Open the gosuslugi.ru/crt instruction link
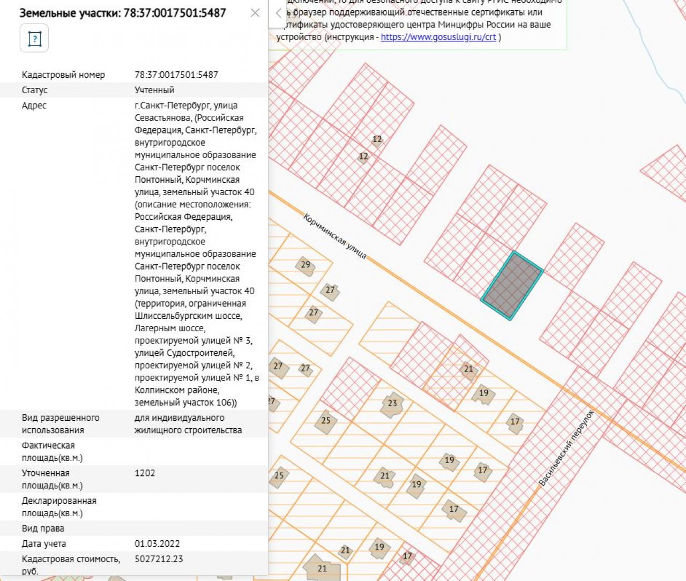 [438, 37]
